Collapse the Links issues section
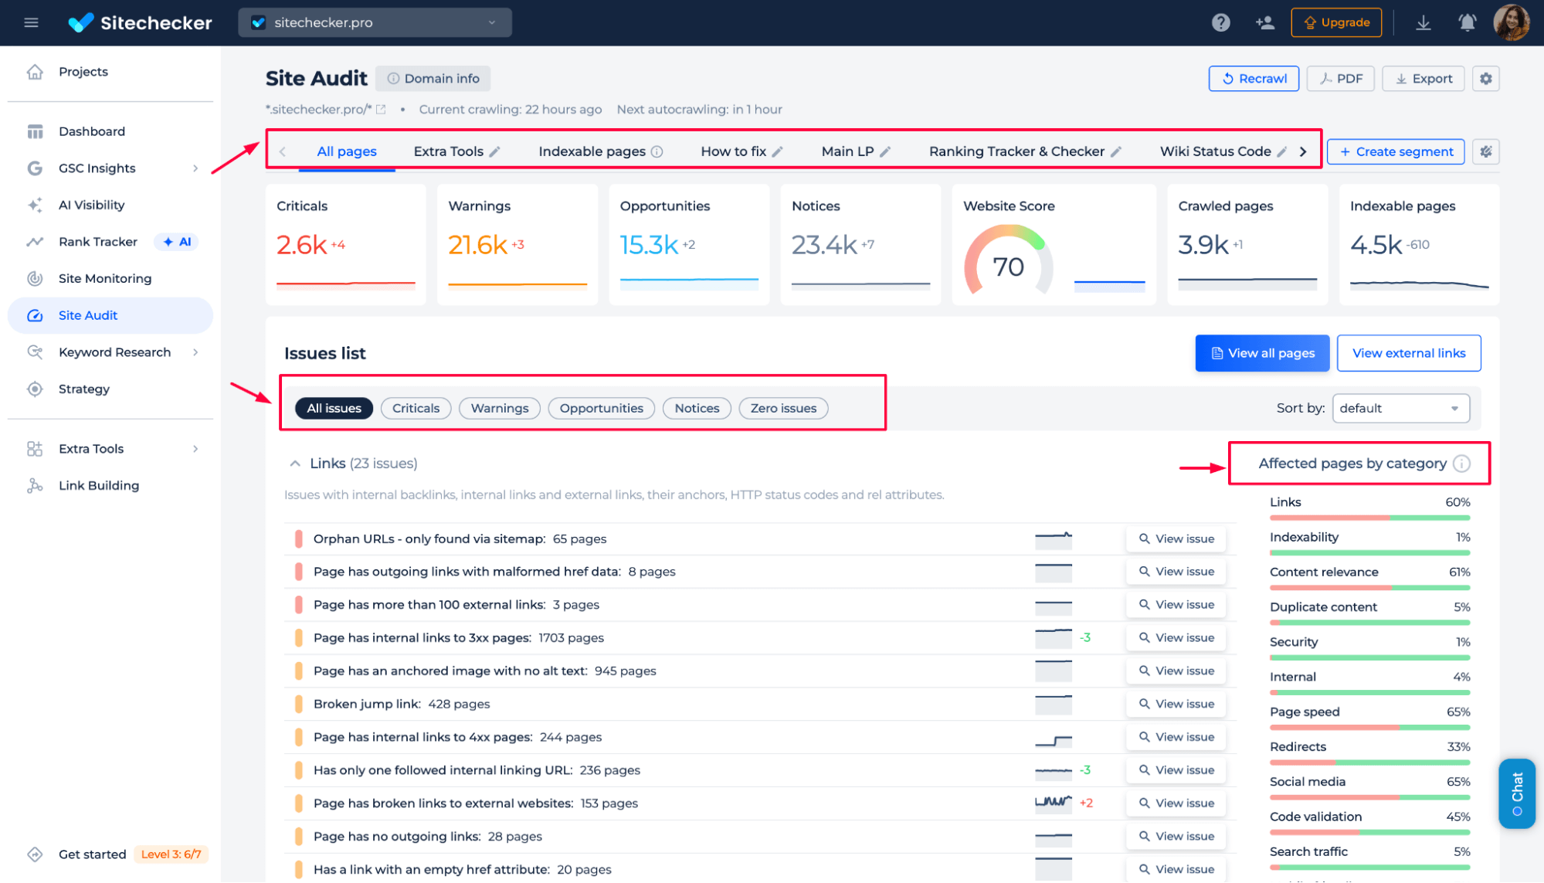1544x883 pixels. (x=294, y=464)
